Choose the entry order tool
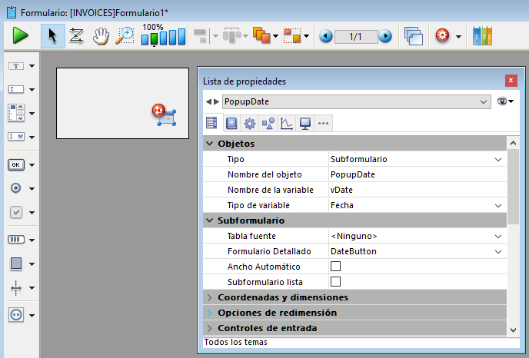529x358 pixels. (x=77, y=35)
